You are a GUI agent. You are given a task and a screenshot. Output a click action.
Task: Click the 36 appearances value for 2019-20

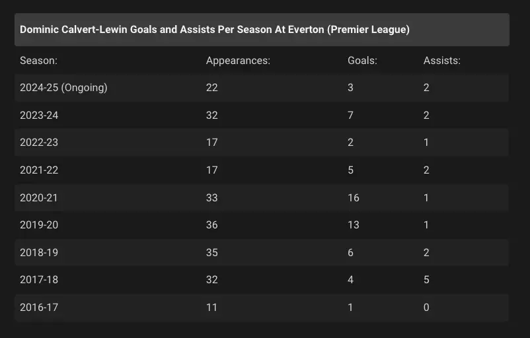212,225
